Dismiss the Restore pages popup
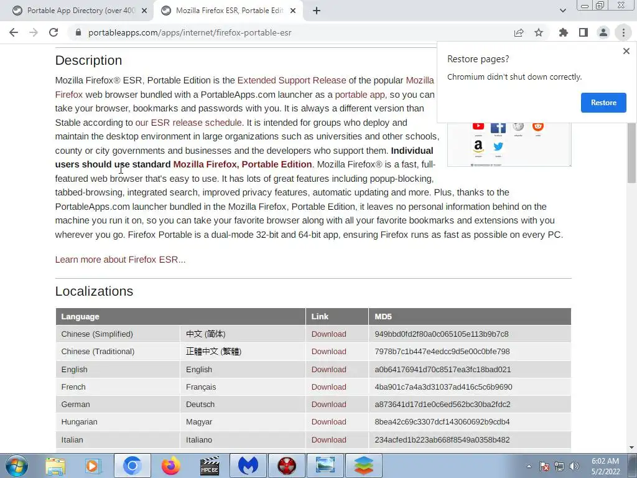Viewport: 637px width, 478px height. (626, 51)
